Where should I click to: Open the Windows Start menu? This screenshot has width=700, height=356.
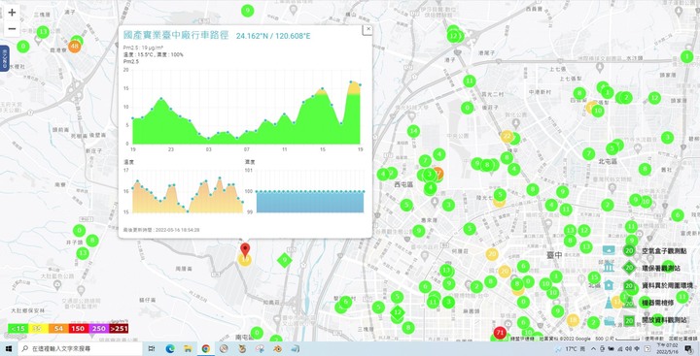pyautogui.click(x=9, y=348)
